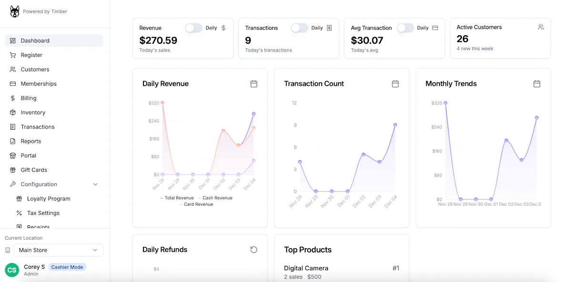Click the Corey S user name

[34, 267]
